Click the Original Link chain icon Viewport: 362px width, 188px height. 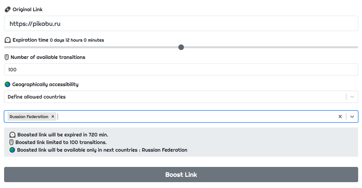coord(7,9)
